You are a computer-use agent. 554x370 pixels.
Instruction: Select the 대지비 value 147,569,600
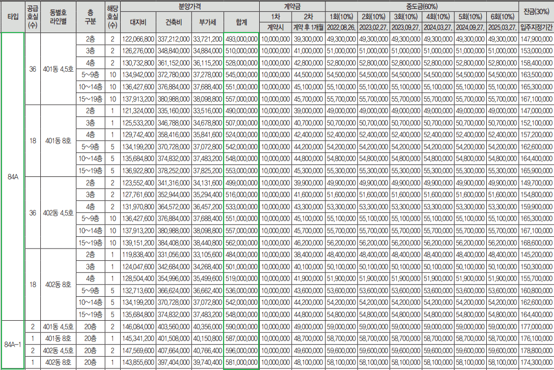click(x=138, y=351)
